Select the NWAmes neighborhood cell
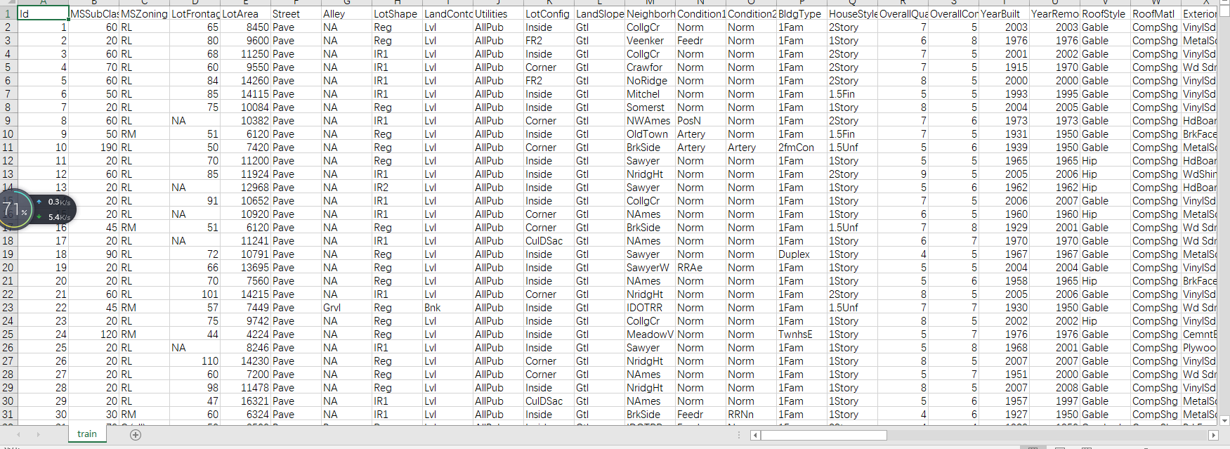Image resolution: width=1230 pixels, height=449 pixels. coord(650,121)
